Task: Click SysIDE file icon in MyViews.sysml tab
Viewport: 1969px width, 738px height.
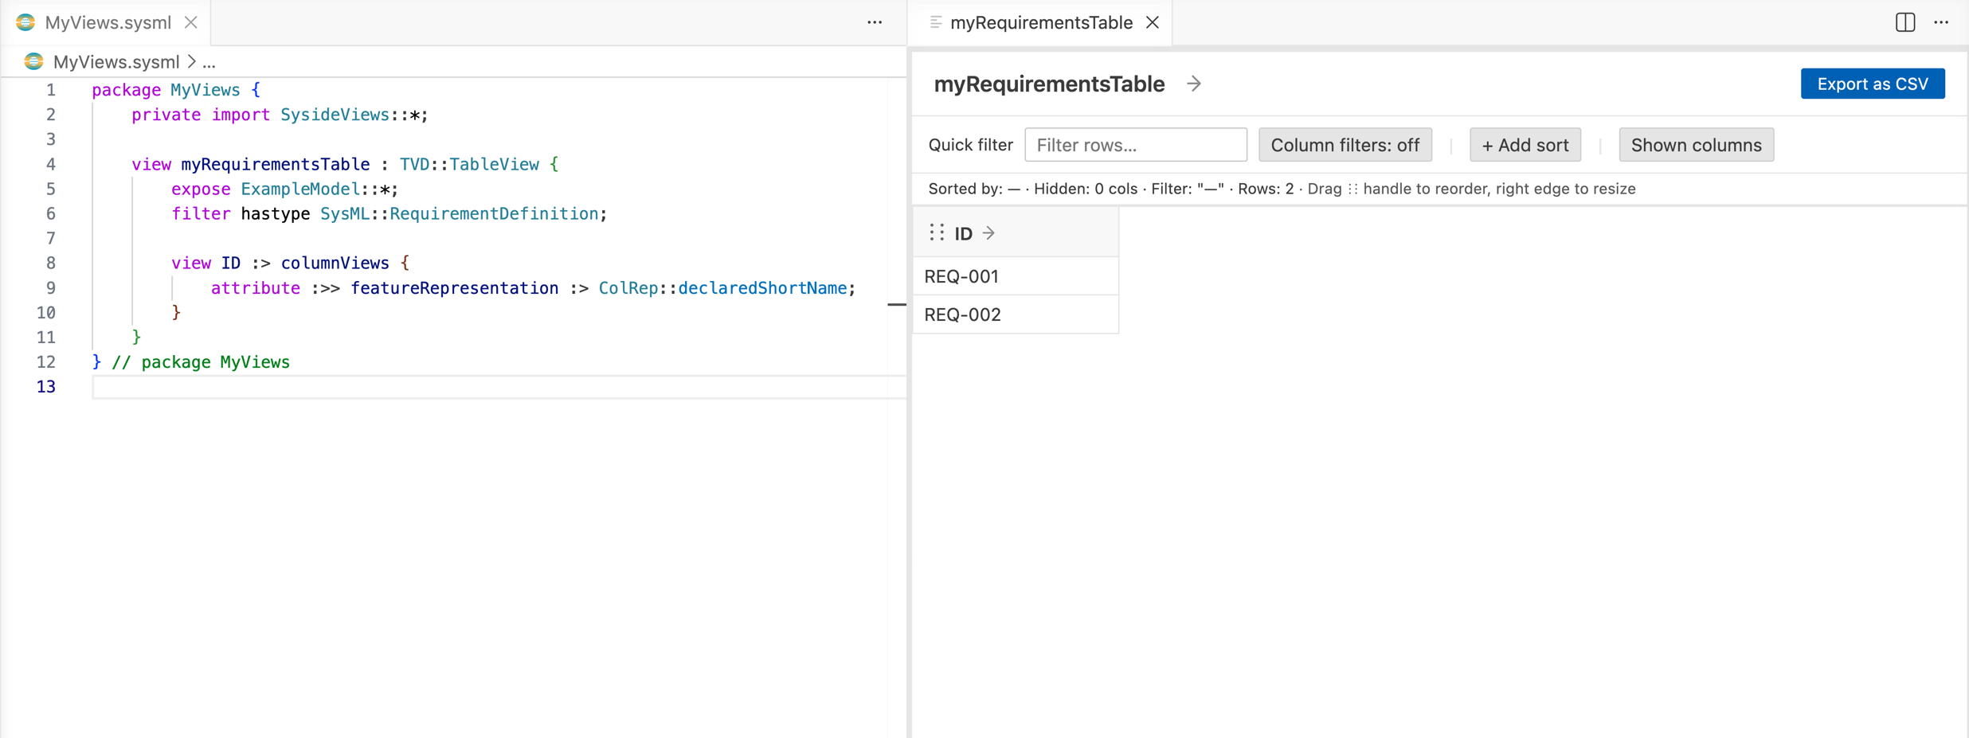Action: click(x=25, y=22)
